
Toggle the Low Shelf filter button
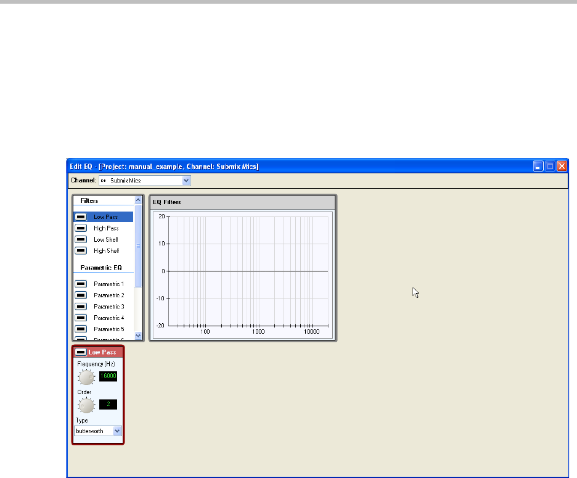(x=80, y=239)
